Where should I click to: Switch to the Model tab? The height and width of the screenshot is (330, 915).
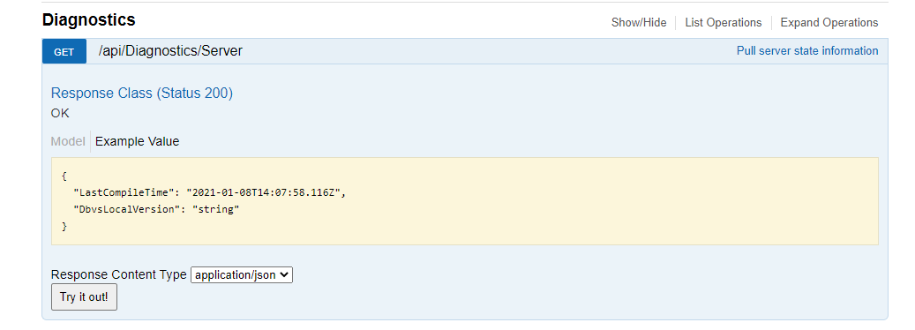(68, 141)
